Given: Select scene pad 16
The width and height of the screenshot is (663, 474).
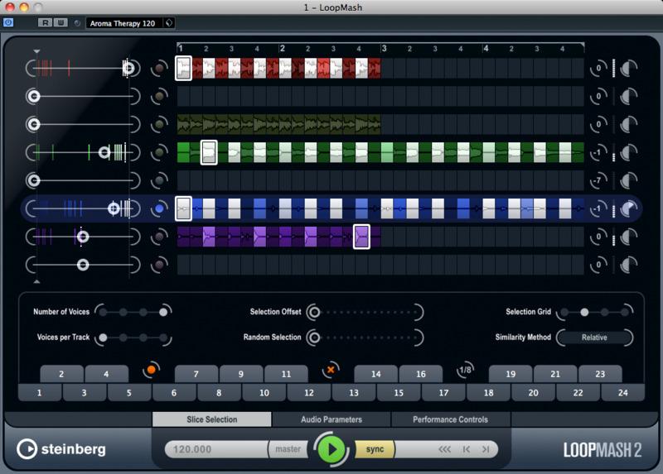Looking at the screenshot, I should click(x=421, y=374).
